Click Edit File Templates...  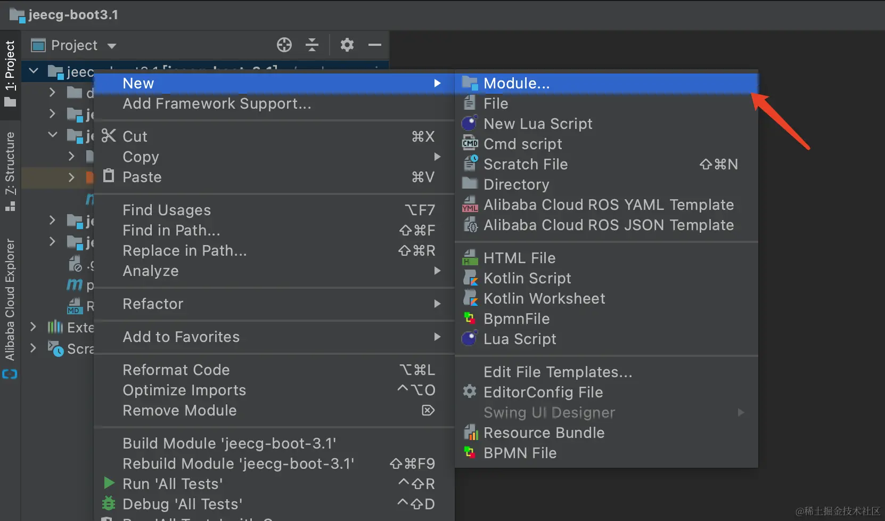point(558,372)
